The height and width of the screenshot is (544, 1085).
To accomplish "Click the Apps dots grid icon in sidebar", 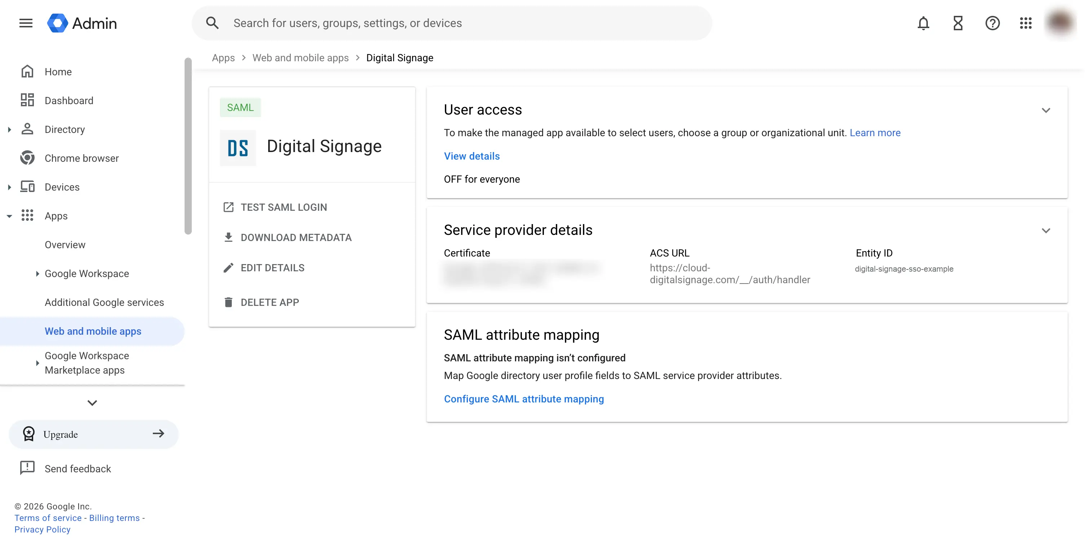I will (27, 215).
